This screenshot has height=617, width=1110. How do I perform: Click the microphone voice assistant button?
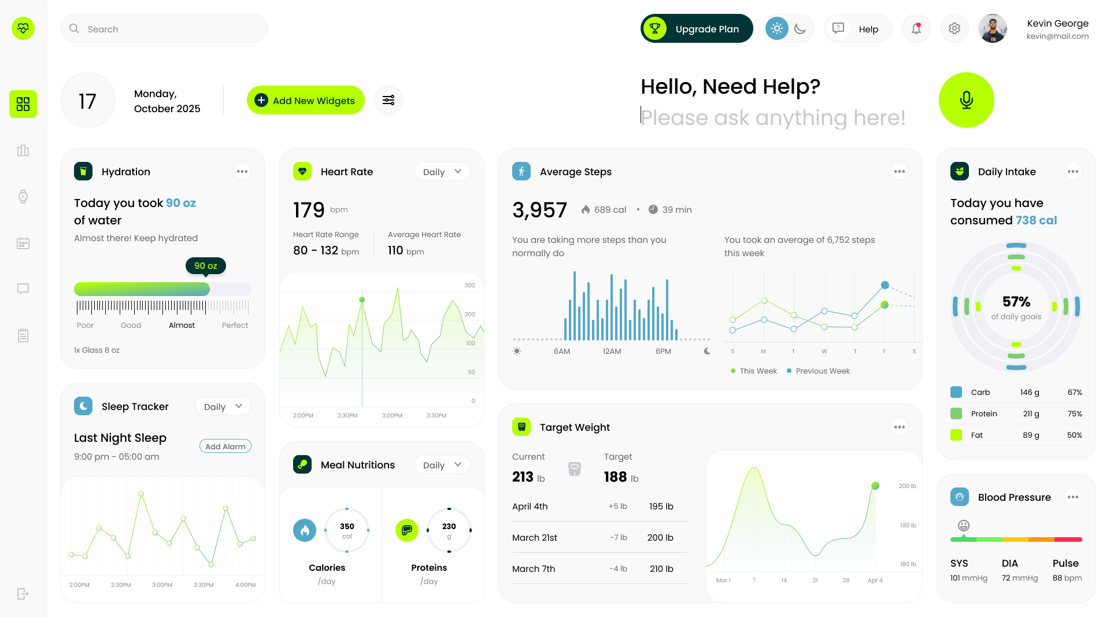(967, 100)
